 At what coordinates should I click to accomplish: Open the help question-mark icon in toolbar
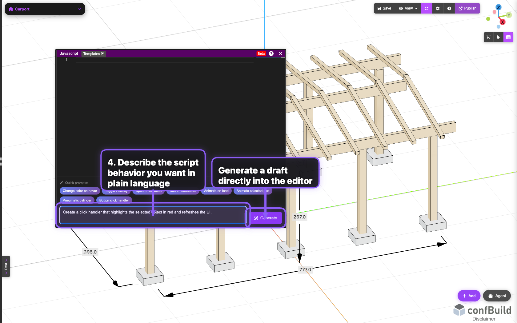449,8
